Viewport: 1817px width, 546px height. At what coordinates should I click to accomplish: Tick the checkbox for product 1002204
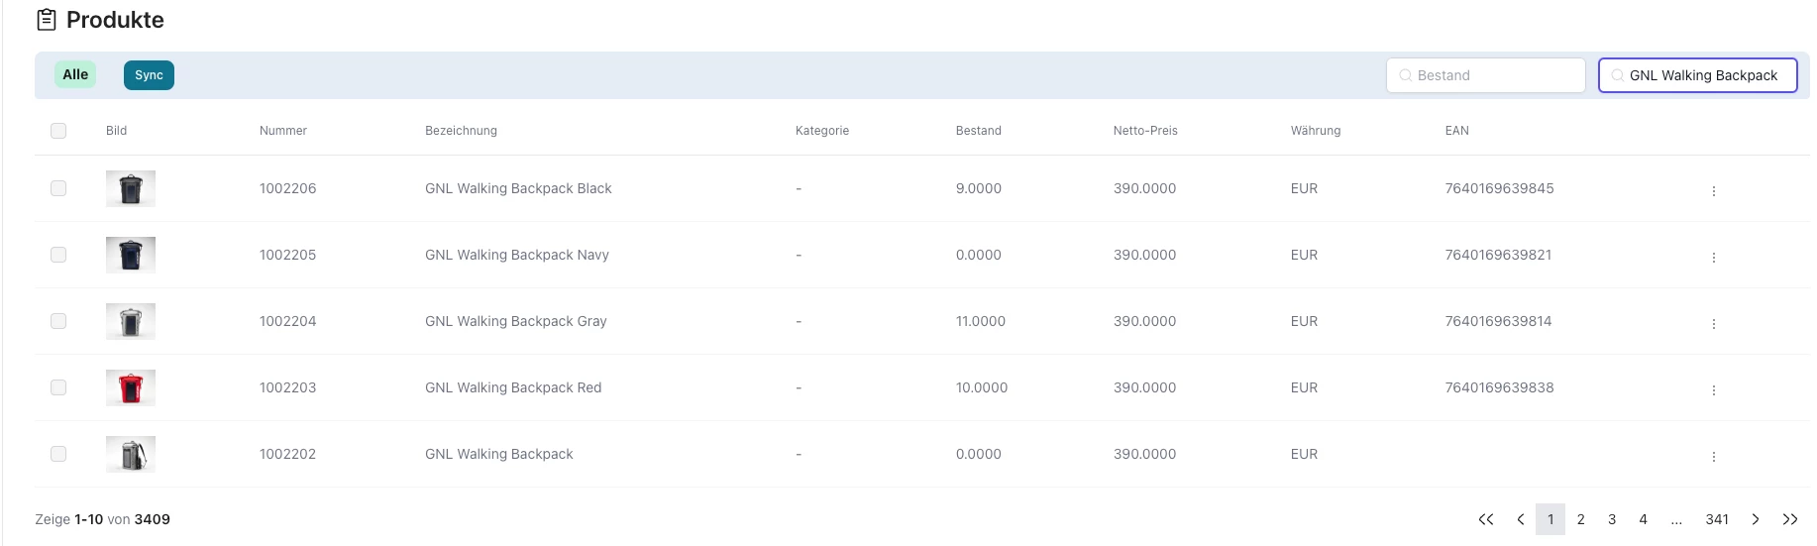point(58,321)
